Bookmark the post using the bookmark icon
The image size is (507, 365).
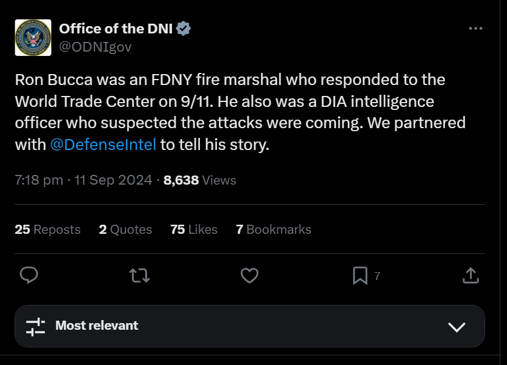click(360, 276)
